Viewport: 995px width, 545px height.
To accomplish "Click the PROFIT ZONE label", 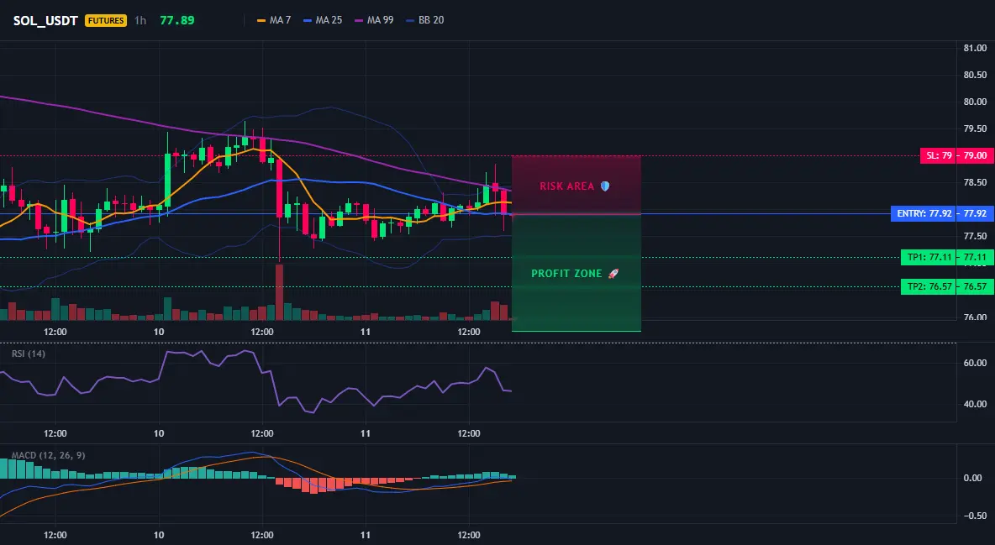I will pos(566,274).
